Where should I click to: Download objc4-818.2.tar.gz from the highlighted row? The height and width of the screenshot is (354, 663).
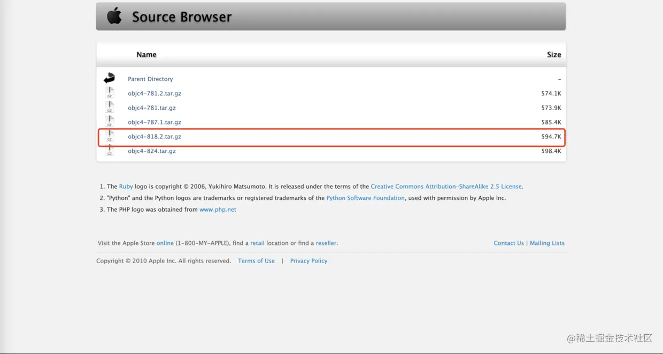coord(155,136)
